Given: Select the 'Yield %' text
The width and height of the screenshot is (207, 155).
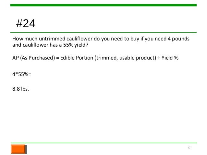Looking at the screenshot, I should 170,58.
